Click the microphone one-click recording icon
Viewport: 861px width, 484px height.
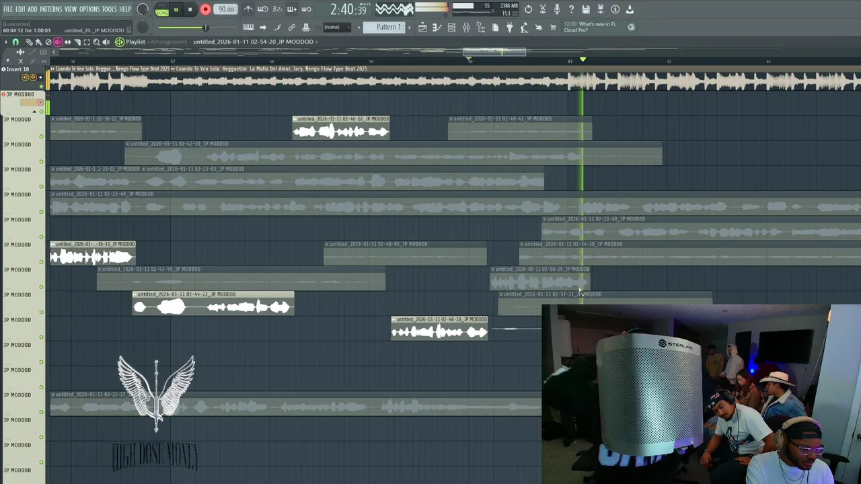pyautogui.click(x=557, y=9)
